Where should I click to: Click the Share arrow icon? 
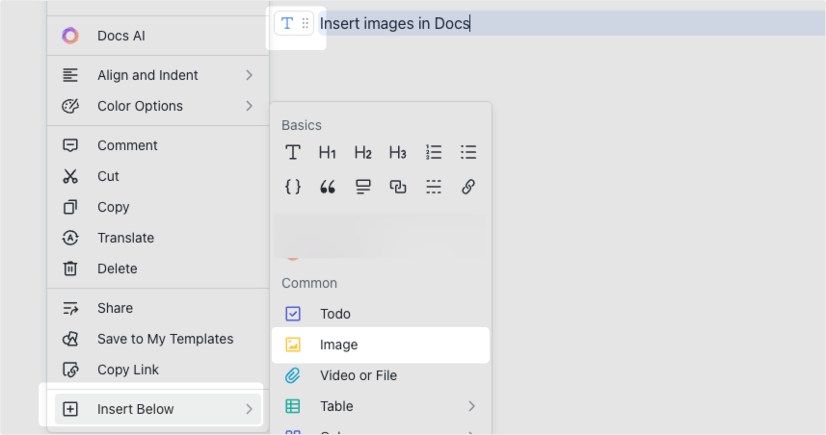[70, 308]
